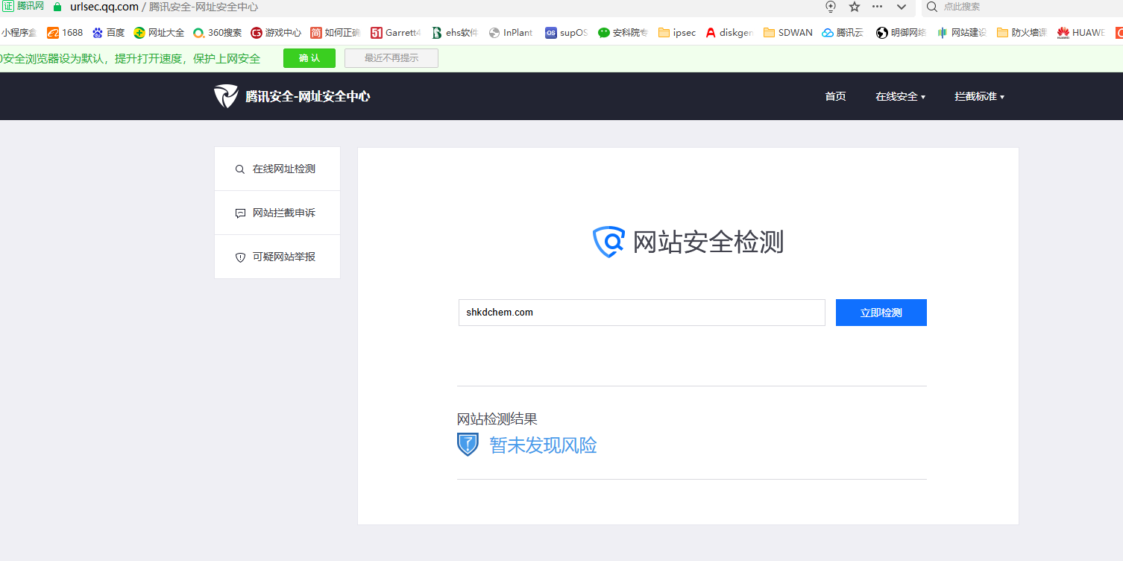Click the 暂未发现风险 result text

click(544, 445)
